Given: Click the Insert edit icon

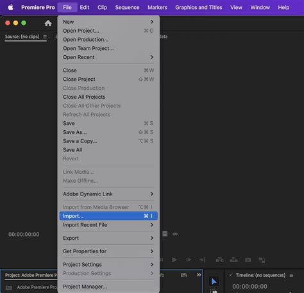Looking at the screenshot, I should tap(220, 260).
